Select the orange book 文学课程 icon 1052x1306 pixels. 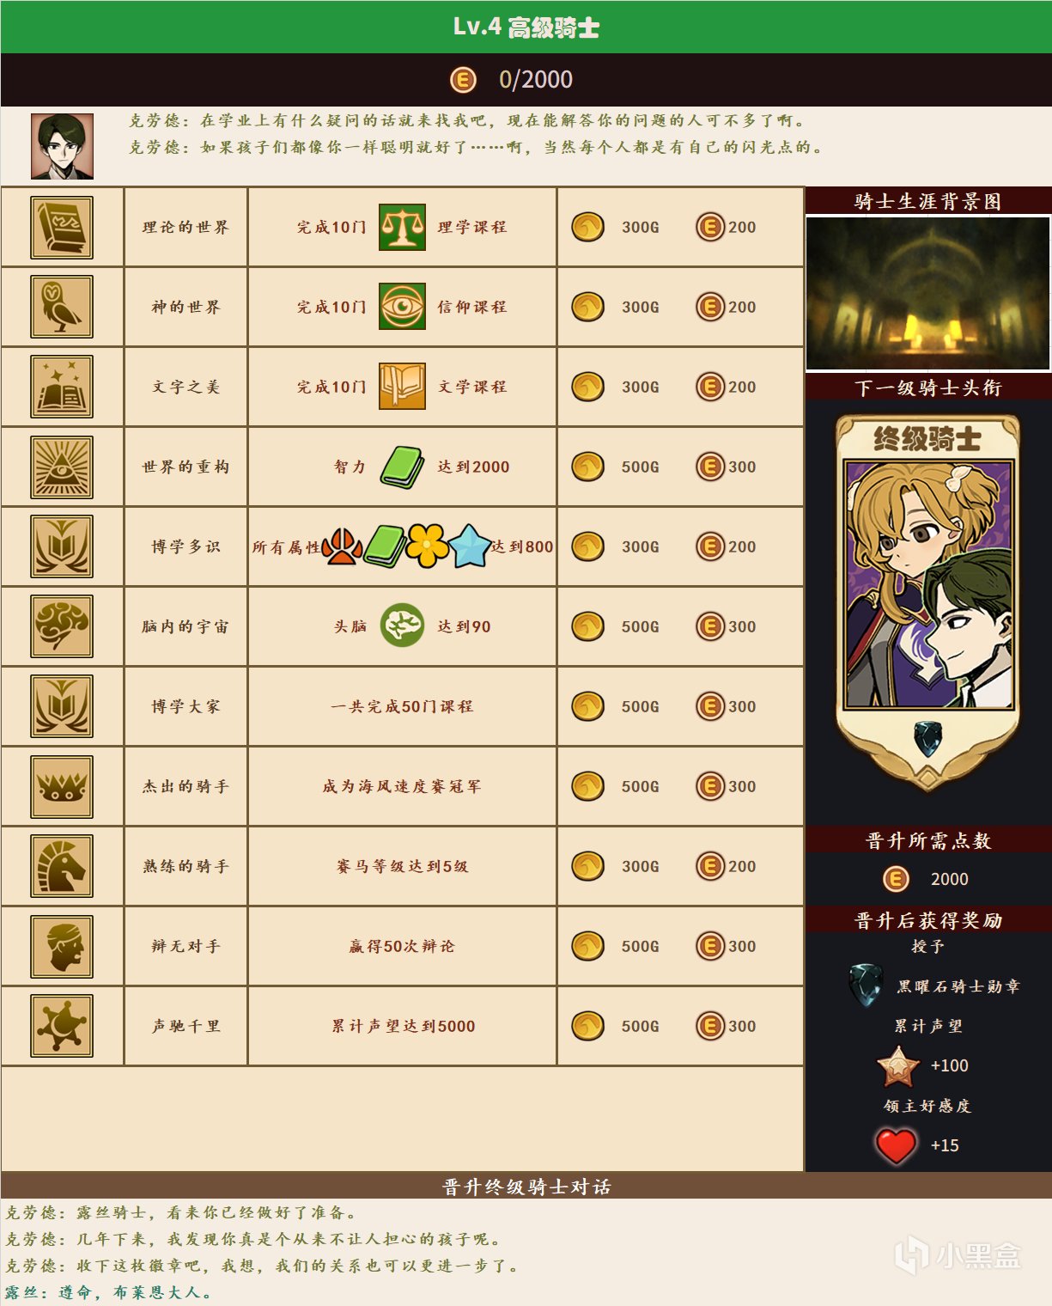click(402, 387)
